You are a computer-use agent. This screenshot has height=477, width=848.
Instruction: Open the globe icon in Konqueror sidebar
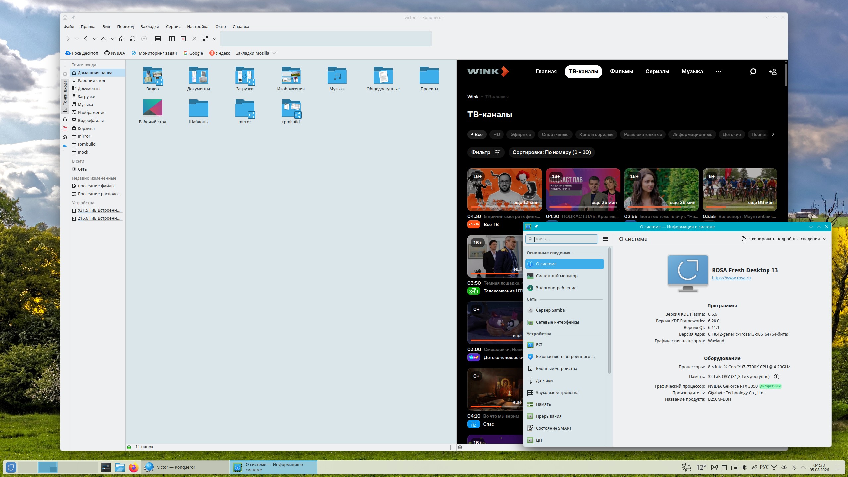tap(65, 137)
